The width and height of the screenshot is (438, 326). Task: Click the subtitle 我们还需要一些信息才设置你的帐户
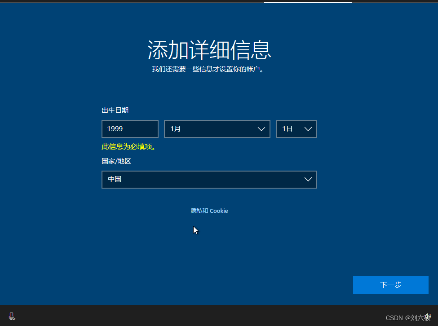pos(208,69)
